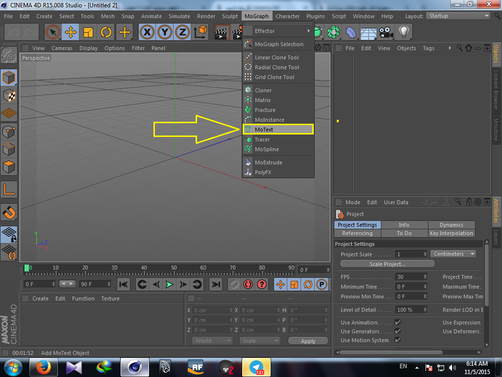The height and width of the screenshot is (377, 502).
Task: Click Project Scale stepper arrows
Action: [x=425, y=254]
